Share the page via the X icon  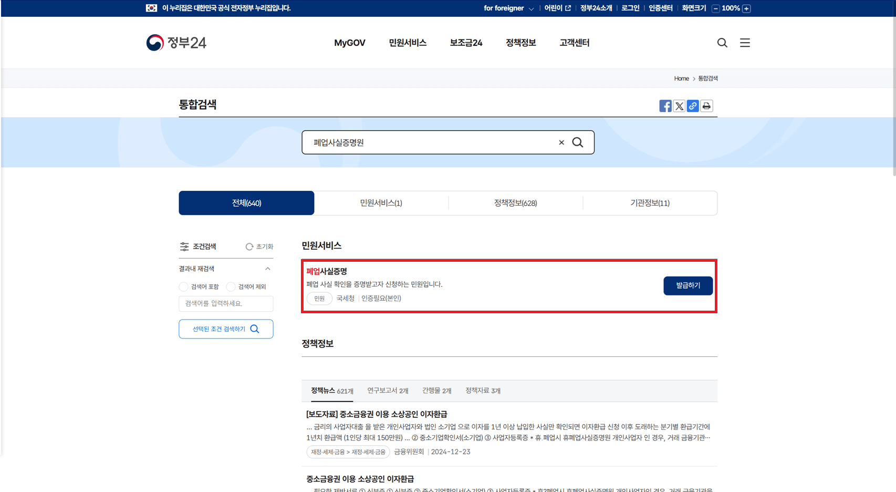pos(679,106)
